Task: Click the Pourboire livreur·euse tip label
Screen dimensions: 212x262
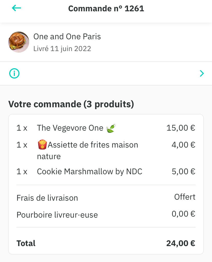Action: click(57, 215)
